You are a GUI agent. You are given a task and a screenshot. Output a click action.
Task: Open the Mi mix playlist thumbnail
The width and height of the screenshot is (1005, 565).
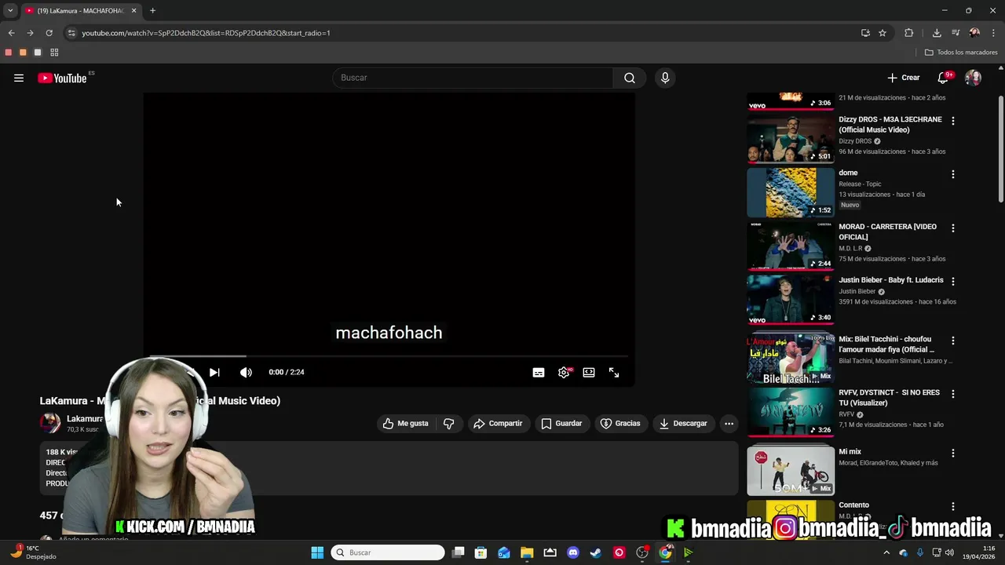tap(791, 471)
